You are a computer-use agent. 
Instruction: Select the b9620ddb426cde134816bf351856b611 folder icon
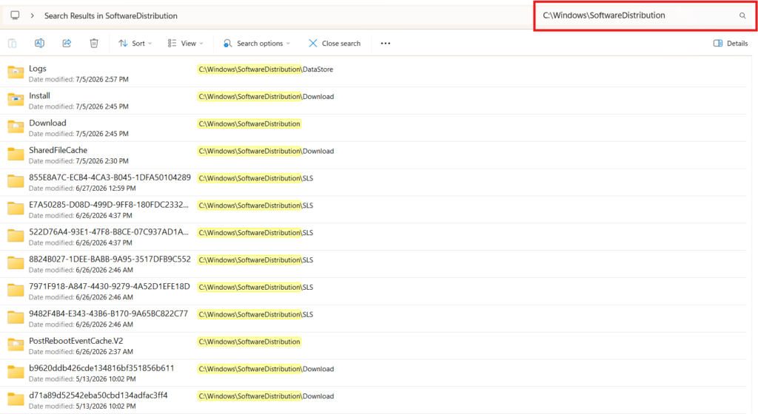[16, 372]
